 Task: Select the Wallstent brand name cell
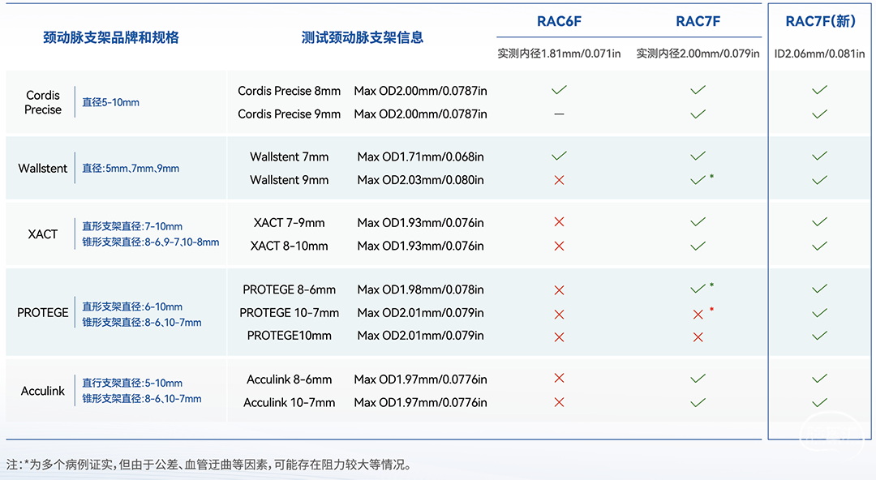tap(42, 168)
